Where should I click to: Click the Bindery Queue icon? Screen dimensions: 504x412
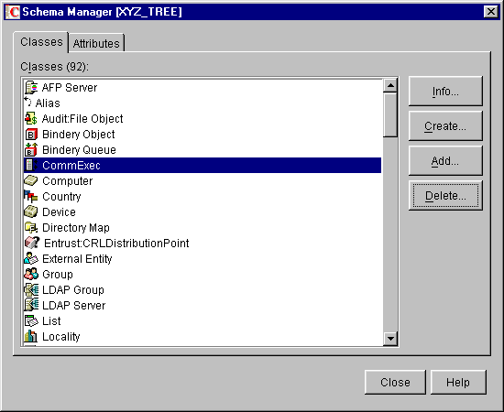tap(31, 149)
